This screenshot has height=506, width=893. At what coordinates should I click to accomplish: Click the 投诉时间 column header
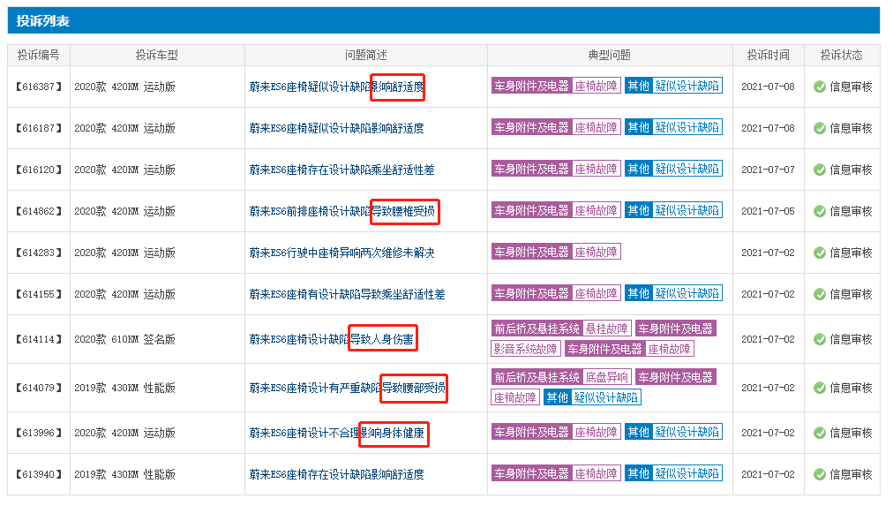769,56
